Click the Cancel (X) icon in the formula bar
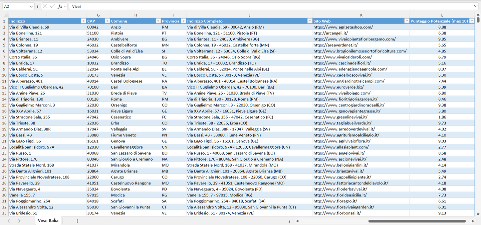Image resolution: width=481 pixels, height=225 pixels. [45, 6]
